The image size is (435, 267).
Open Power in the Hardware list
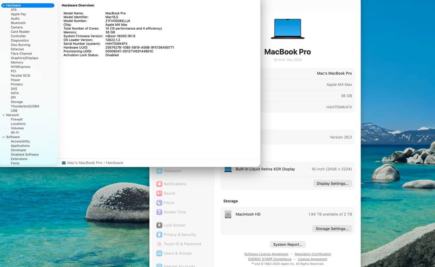pyautogui.click(x=16, y=80)
